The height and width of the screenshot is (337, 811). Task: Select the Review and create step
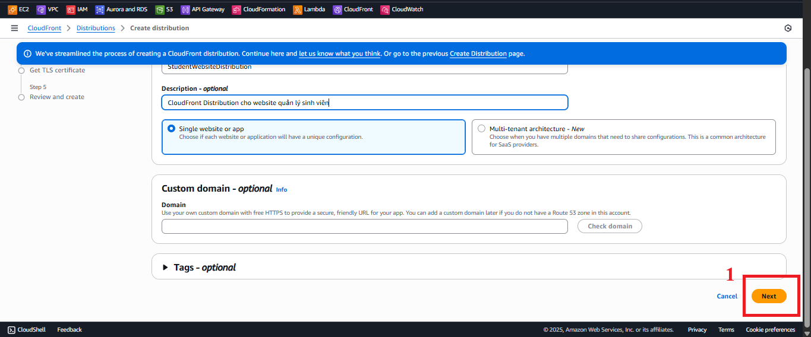57,97
